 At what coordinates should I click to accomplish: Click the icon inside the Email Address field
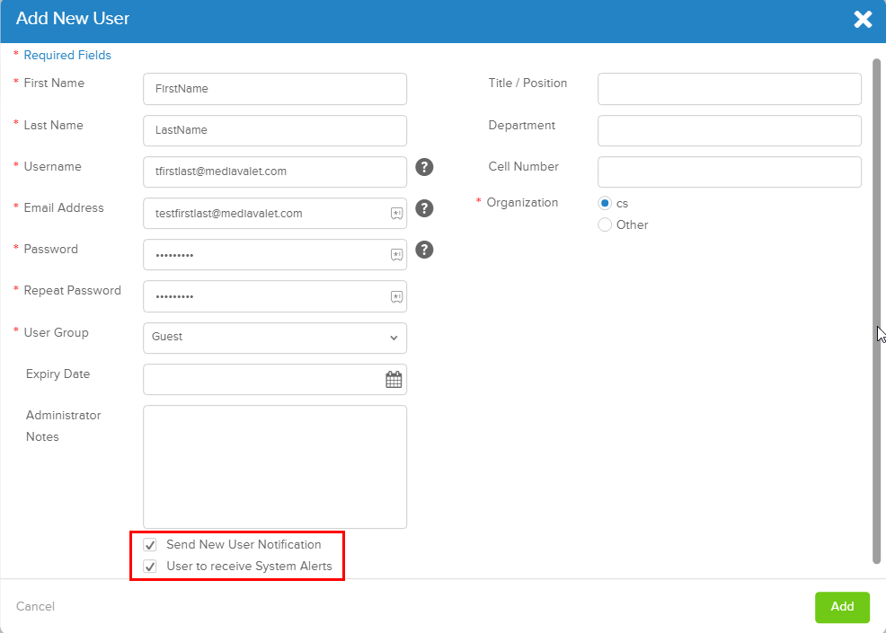click(396, 213)
